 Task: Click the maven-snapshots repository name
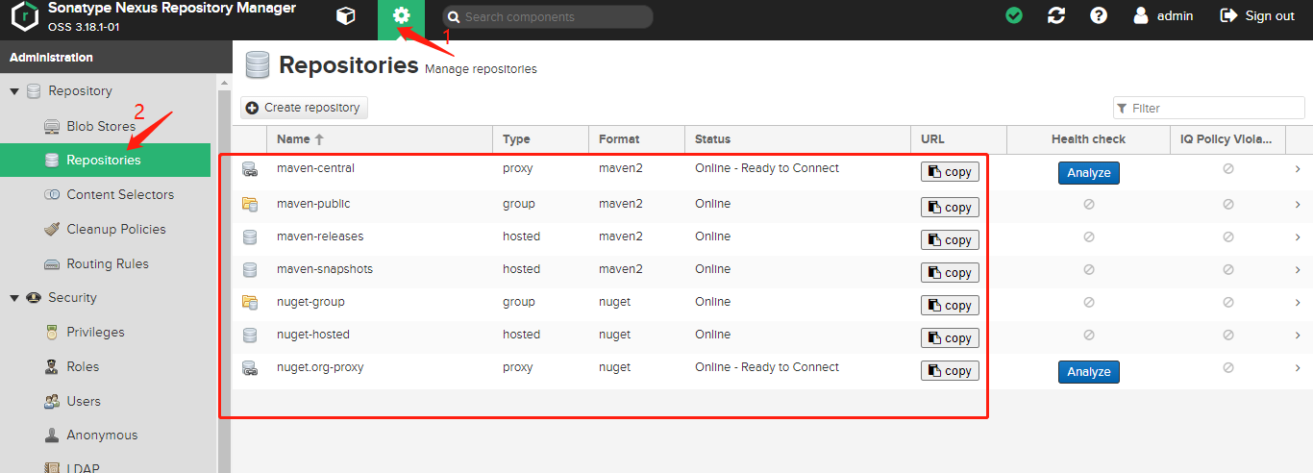pos(325,269)
